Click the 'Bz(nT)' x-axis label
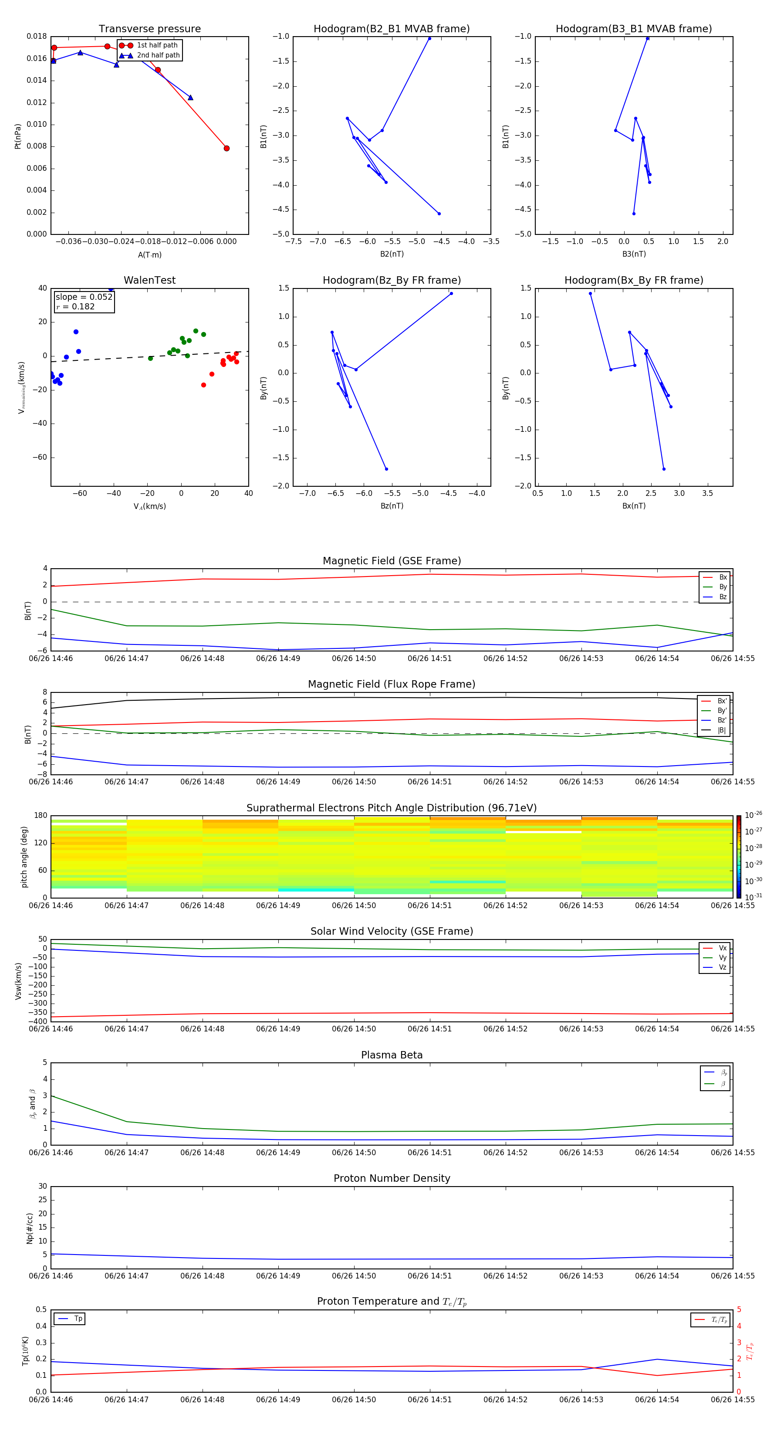The image size is (784, 1438). (x=392, y=506)
